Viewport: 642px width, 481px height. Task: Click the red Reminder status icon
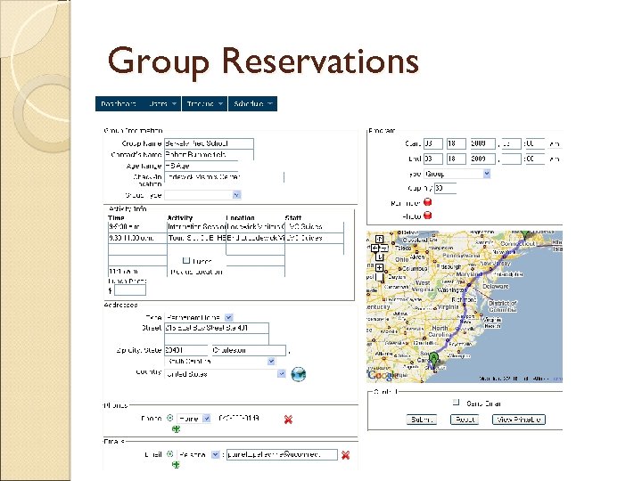pyautogui.click(x=427, y=202)
